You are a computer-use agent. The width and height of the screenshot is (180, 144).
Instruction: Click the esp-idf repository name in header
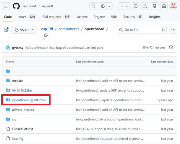click(48, 6)
